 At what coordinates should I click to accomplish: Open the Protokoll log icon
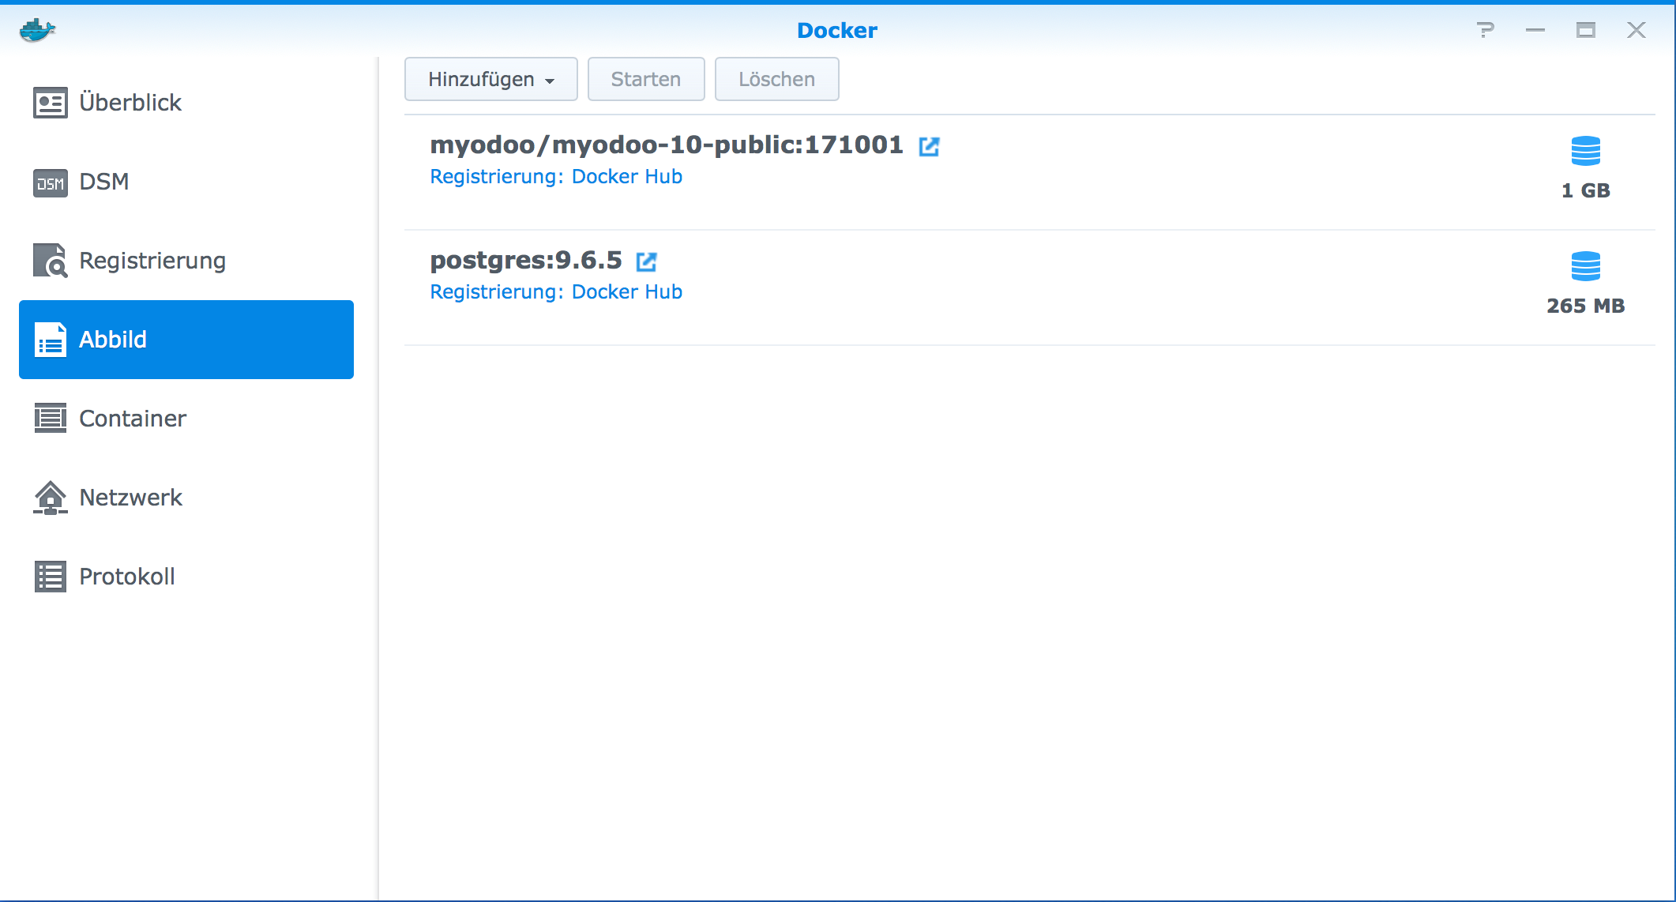click(x=50, y=576)
